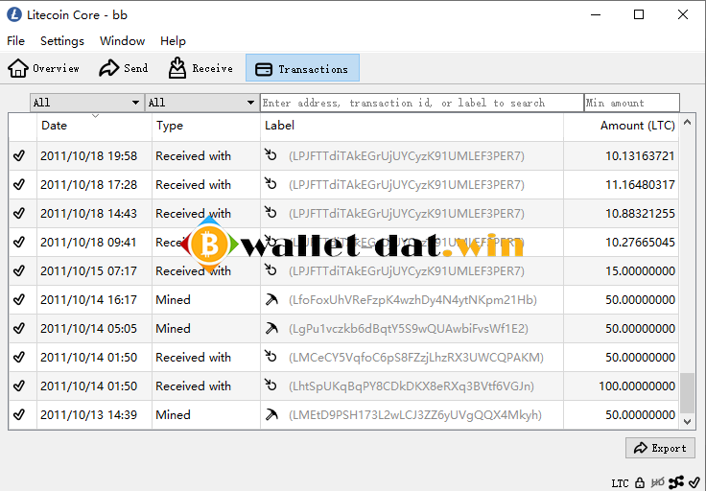Click the network connections status icon
The width and height of the screenshot is (706, 491).
[676, 482]
